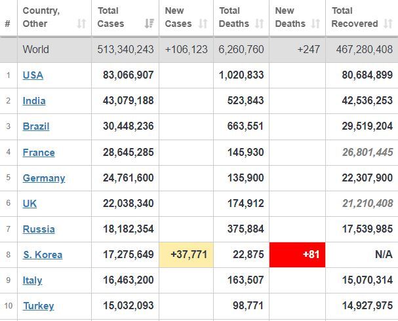Go to Brazil country page

pos(36,126)
